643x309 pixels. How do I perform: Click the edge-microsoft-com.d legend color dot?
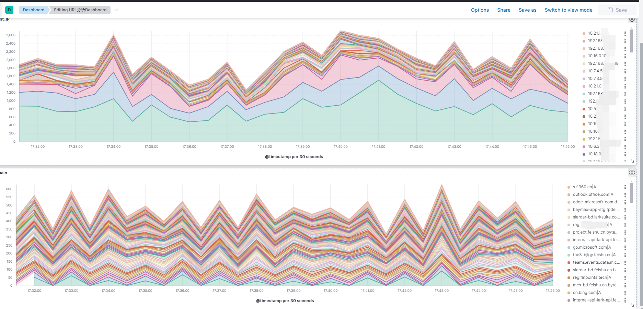coord(569,202)
